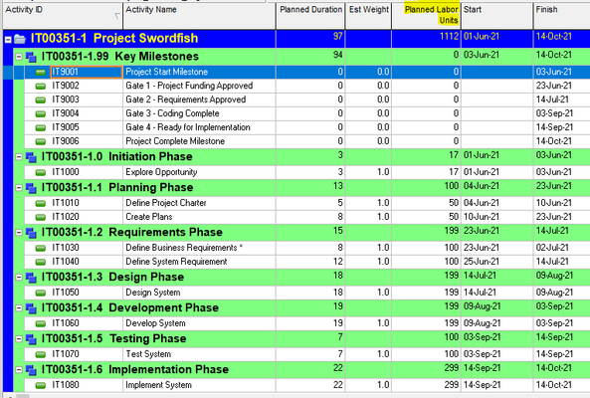Click the activity icon for IT9002
Image resolution: width=590 pixels, height=398 pixels.
pos(40,87)
